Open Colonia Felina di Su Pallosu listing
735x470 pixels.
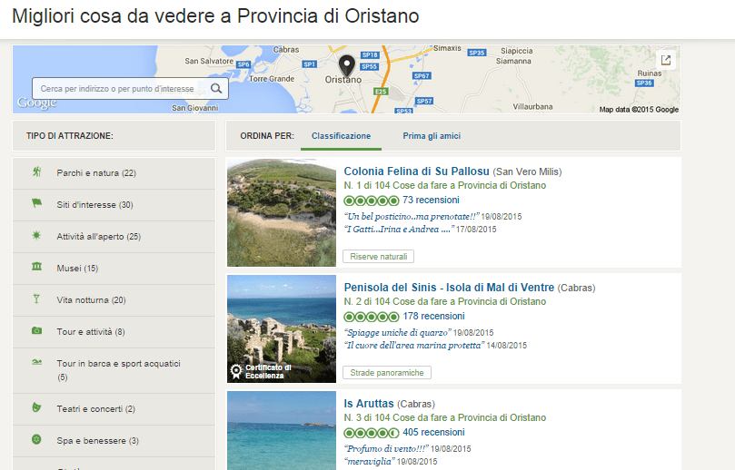coord(416,171)
